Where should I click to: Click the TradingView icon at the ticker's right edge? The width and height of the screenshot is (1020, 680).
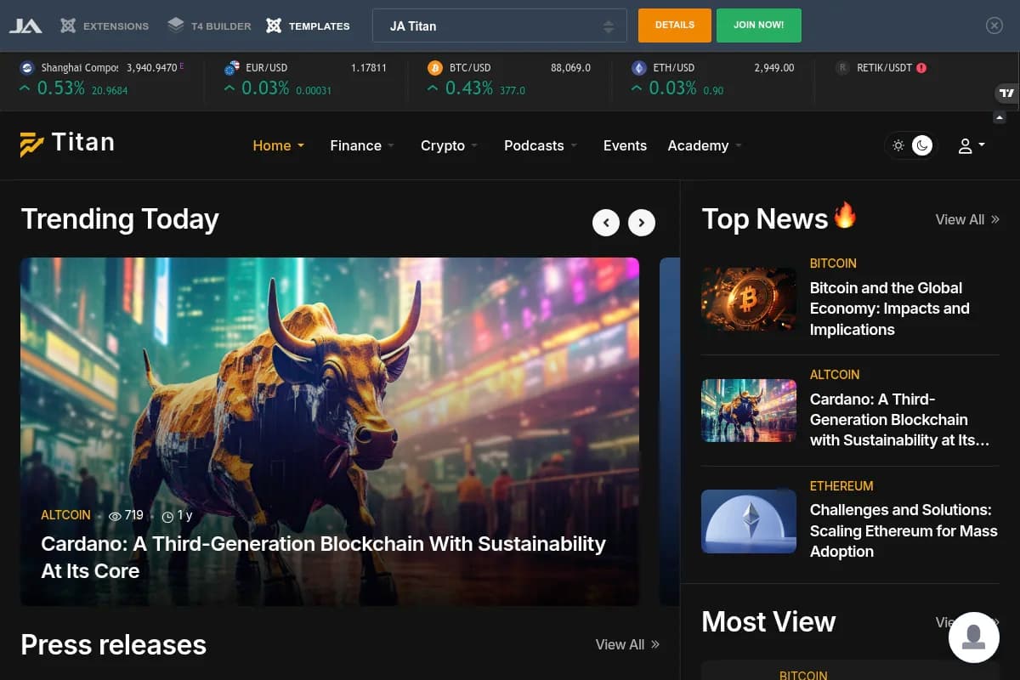[x=1006, y=93]
